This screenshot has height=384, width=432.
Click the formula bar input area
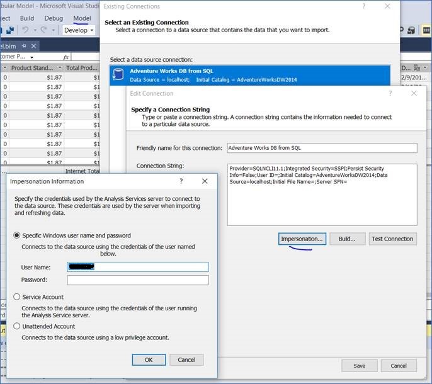pos(86,57)
